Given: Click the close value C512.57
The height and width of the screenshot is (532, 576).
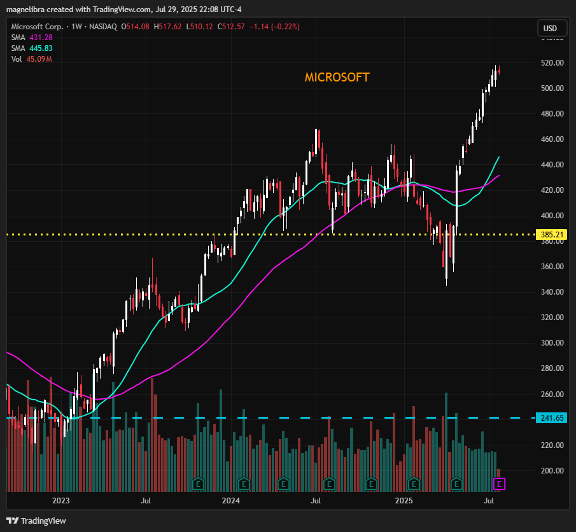Looking at the screenshot, I should point(231,27).
